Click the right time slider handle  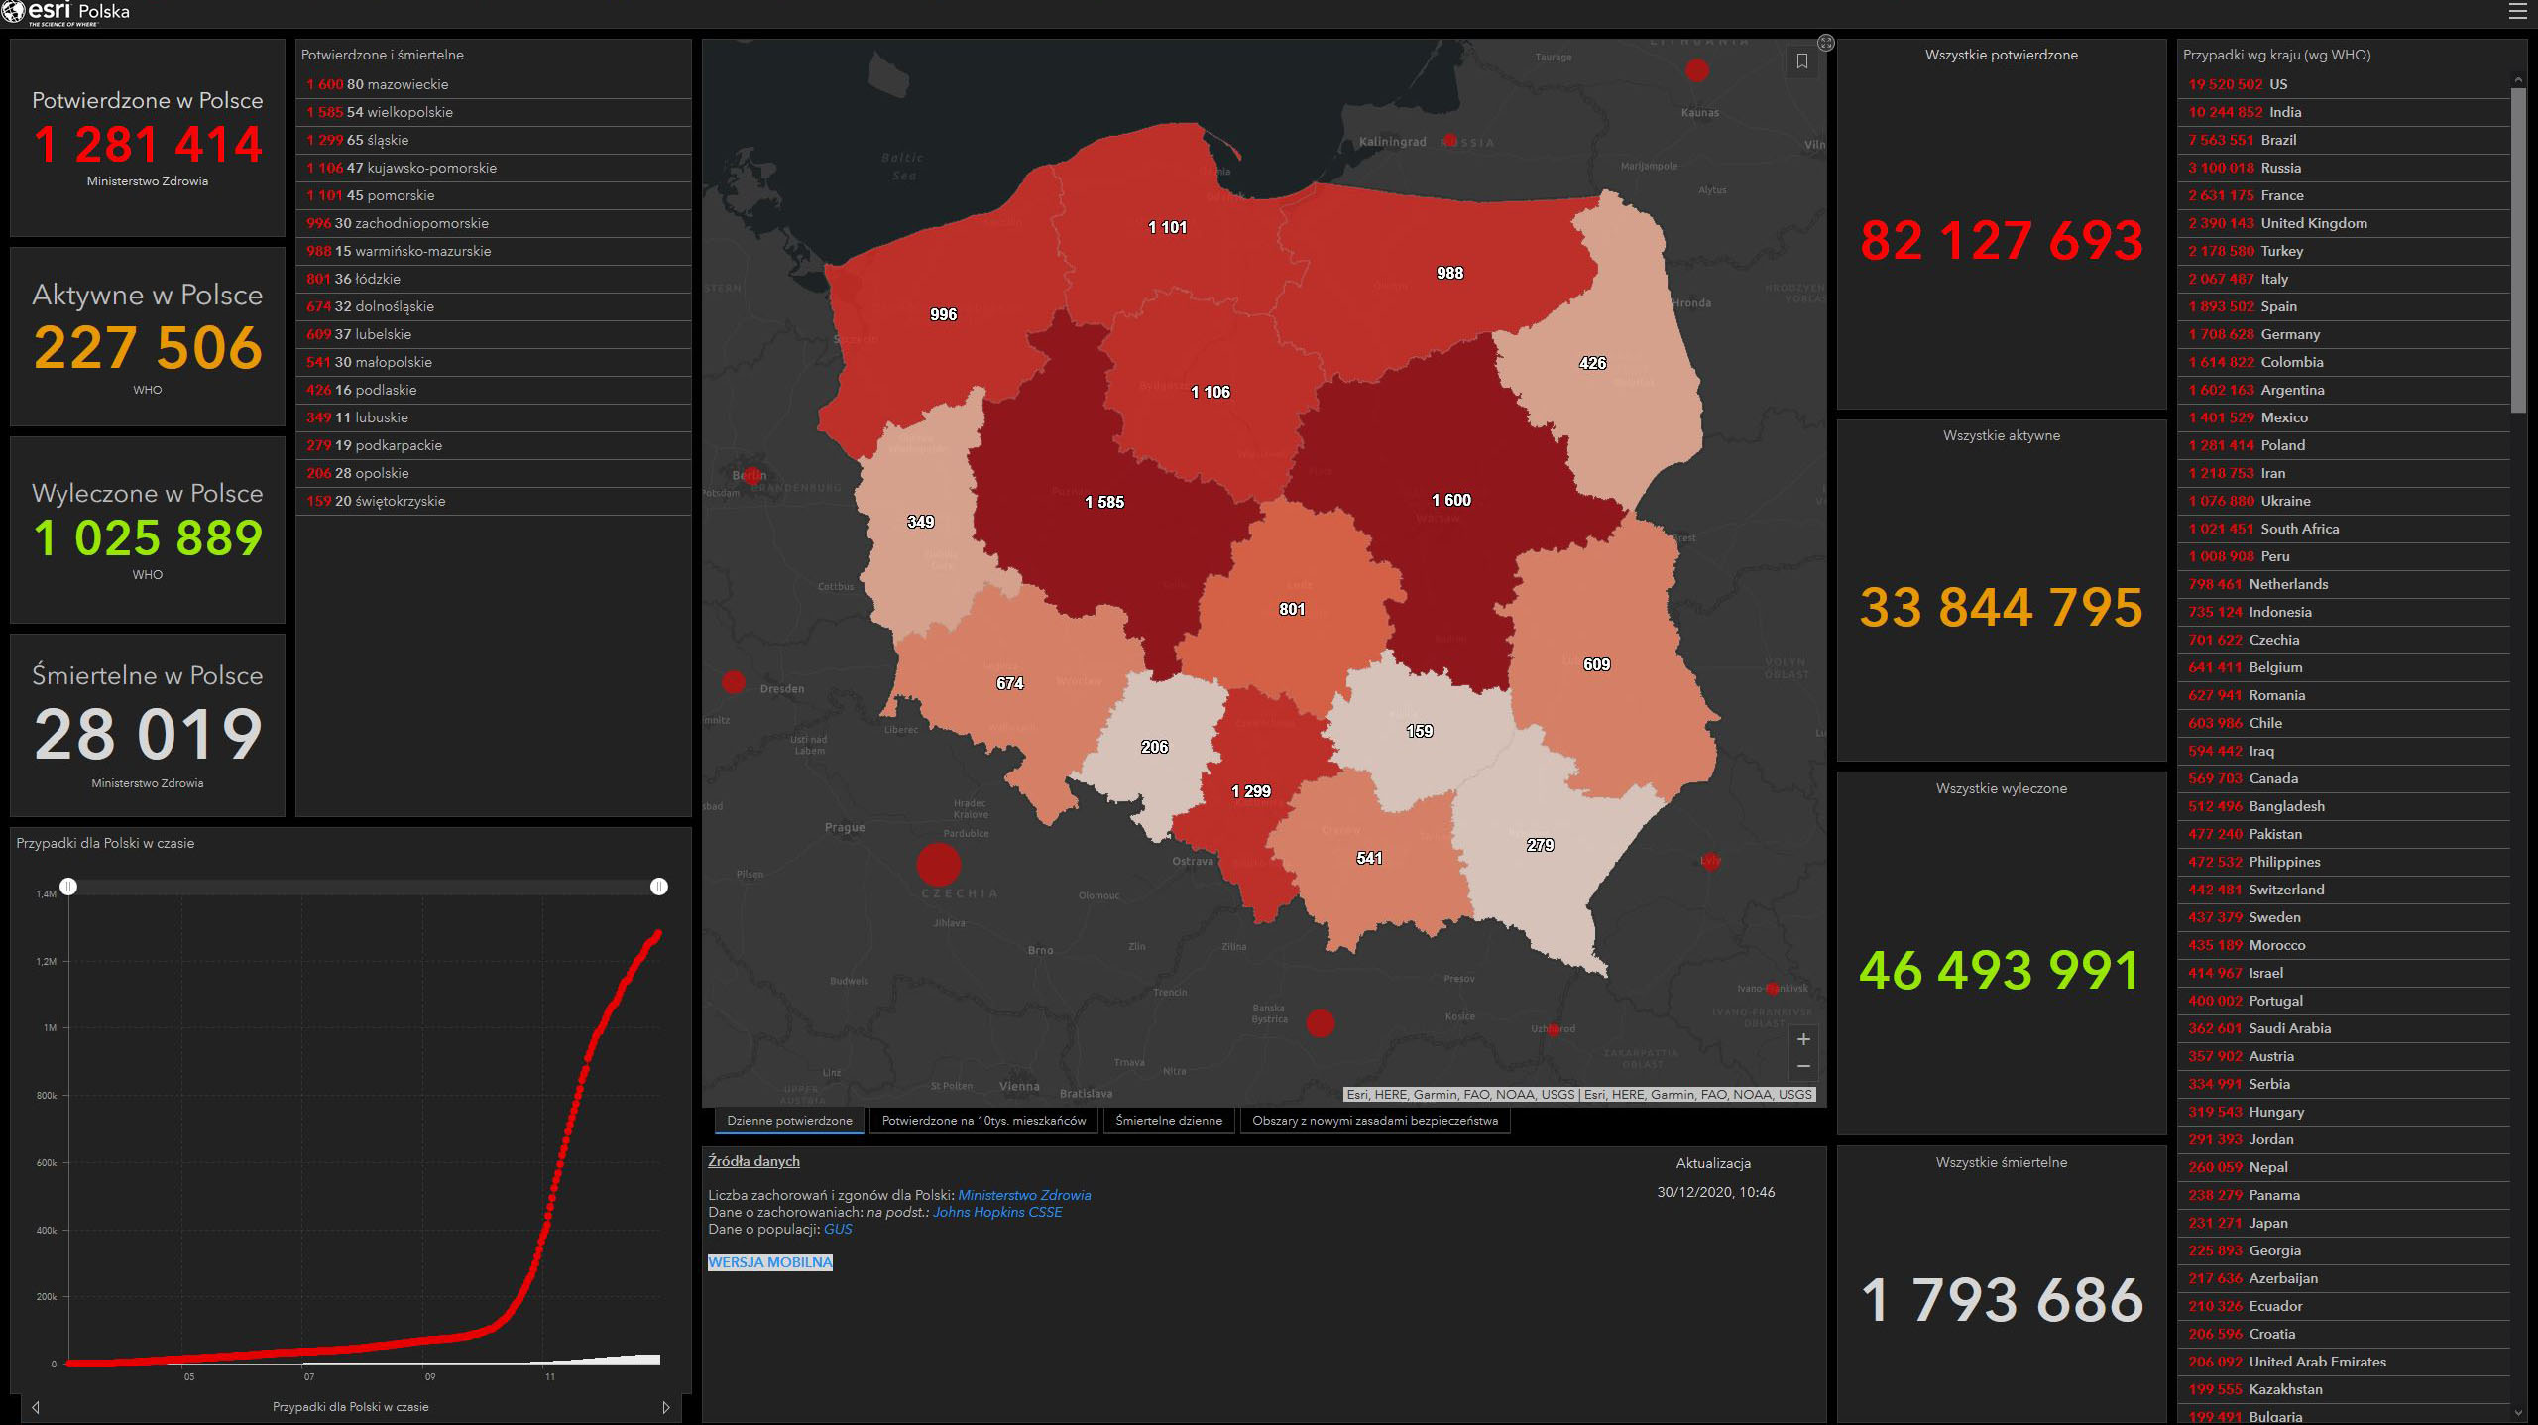click(659, 887)
